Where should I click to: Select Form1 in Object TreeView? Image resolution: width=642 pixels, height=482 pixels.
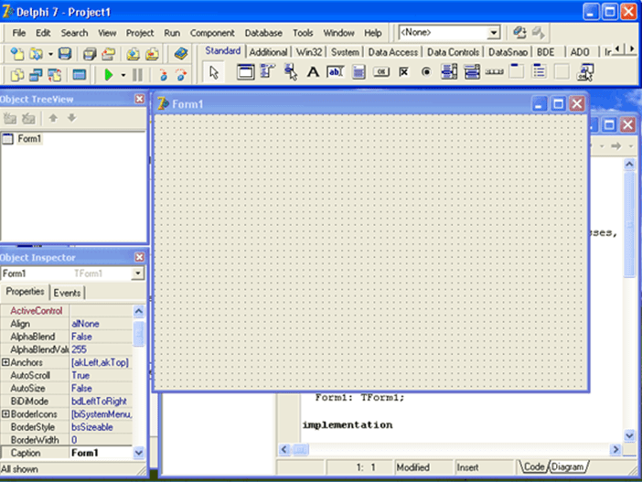(29, 139)
